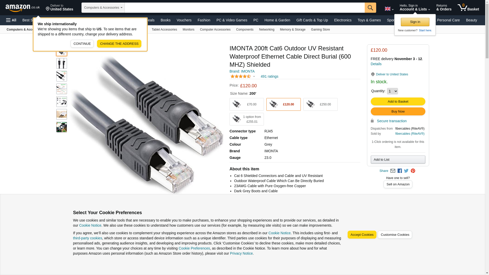Share product via Twitter icon
489x275 pixels.
click(x=406, y=171)
